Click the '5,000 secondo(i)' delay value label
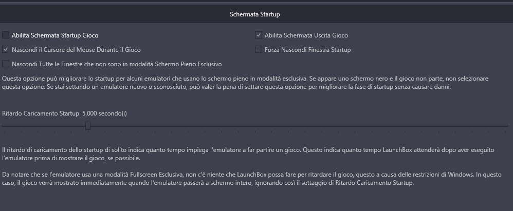The width and height of the screenshot is (513, 211). point(105,113)
